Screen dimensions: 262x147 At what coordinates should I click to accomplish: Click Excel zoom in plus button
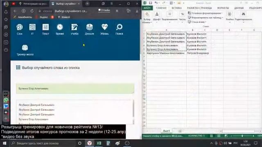pos(253,136)
